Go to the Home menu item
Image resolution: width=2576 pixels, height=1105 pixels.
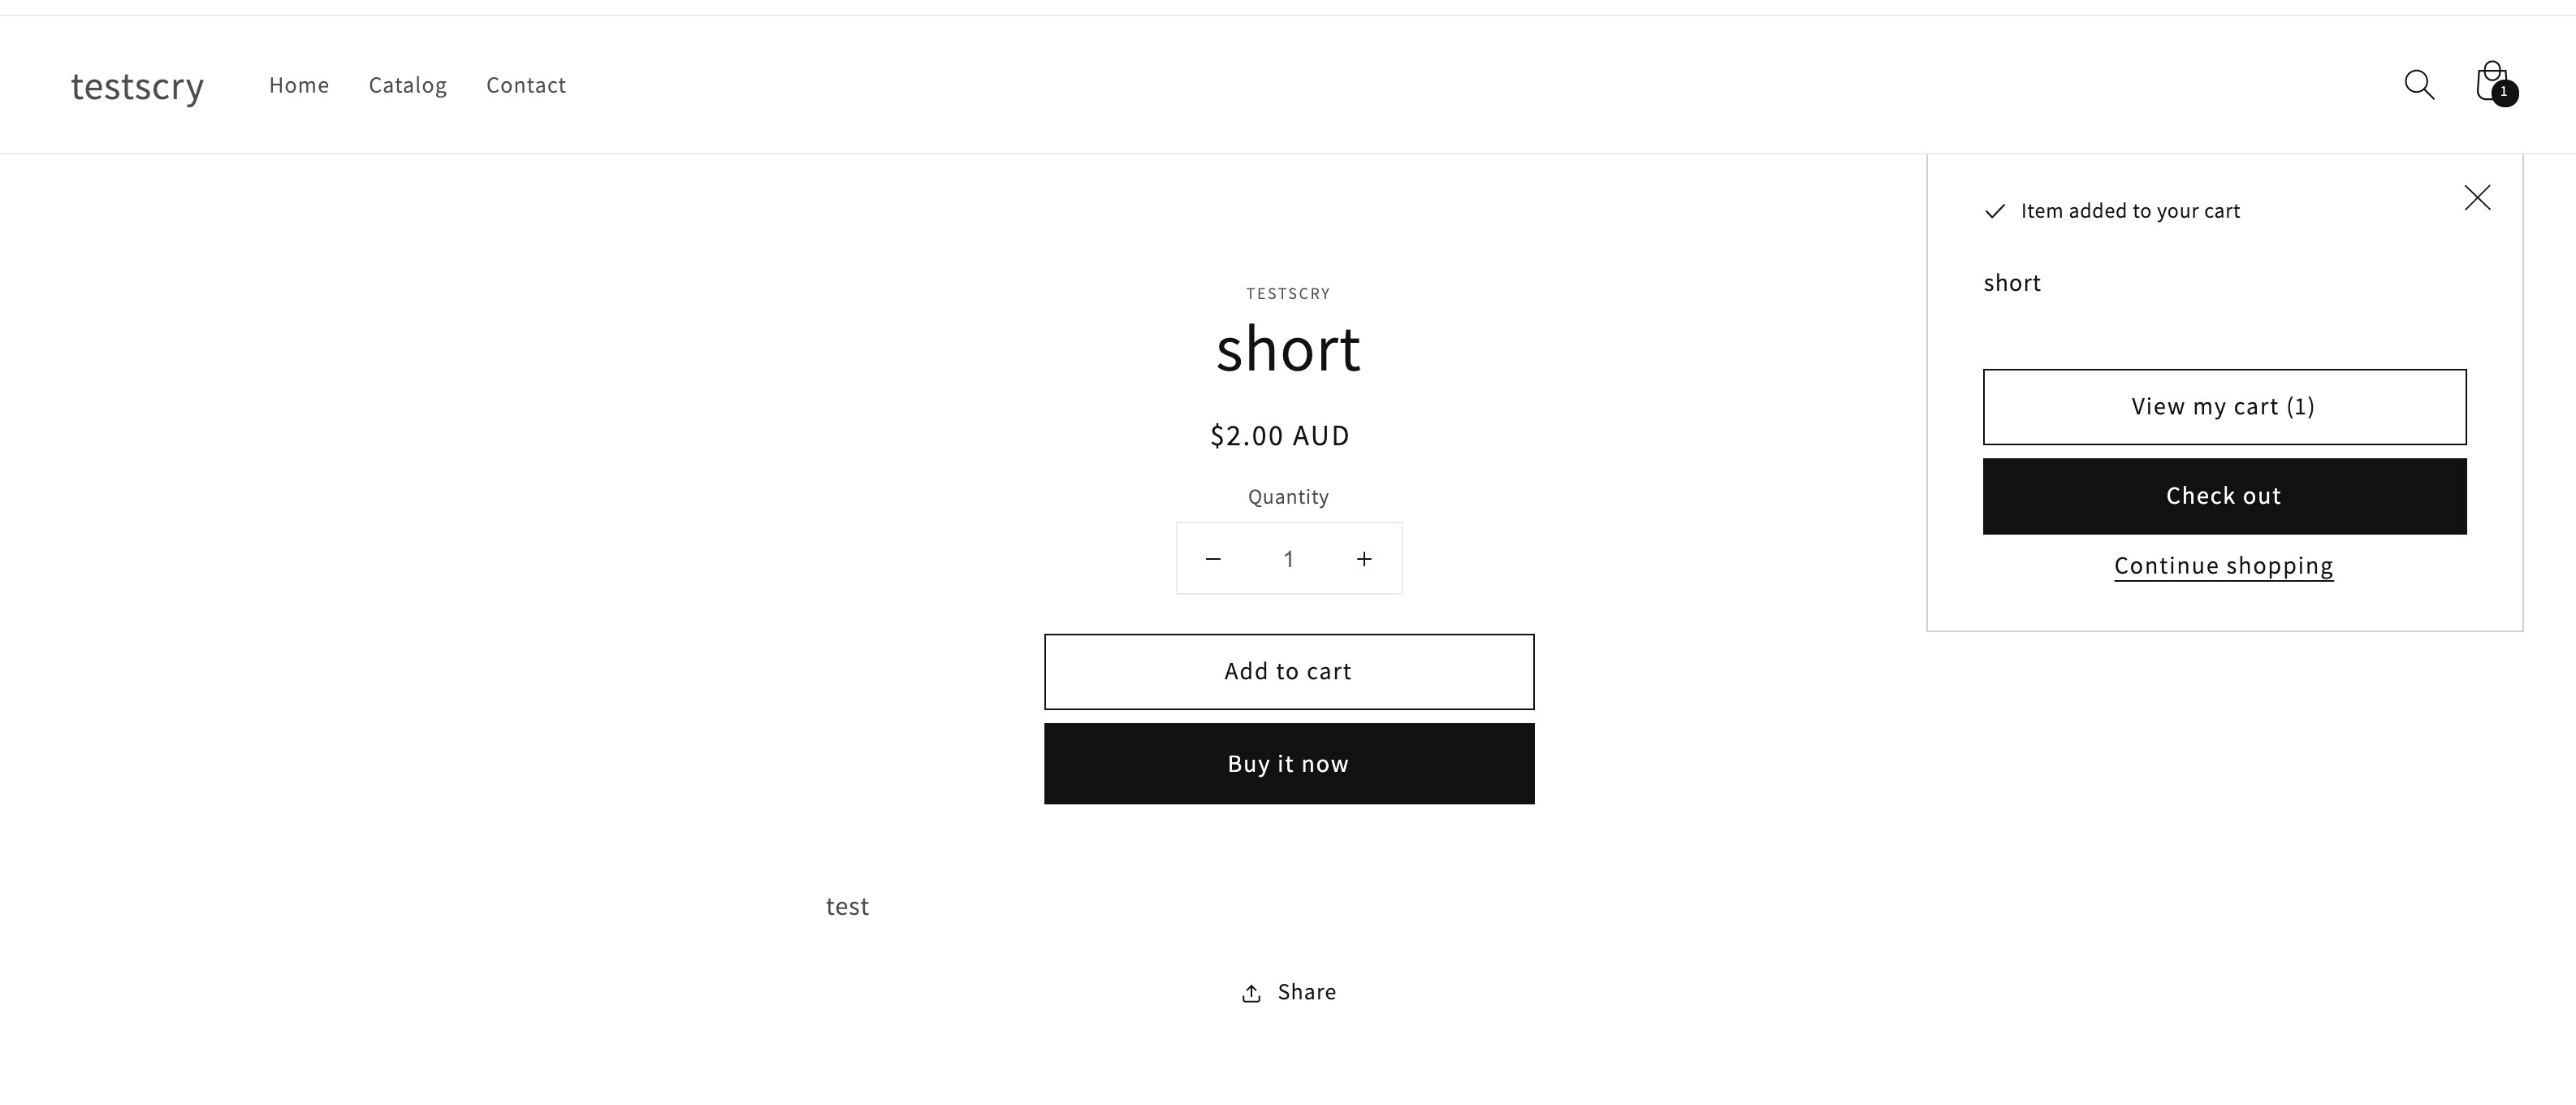point(299,85)
